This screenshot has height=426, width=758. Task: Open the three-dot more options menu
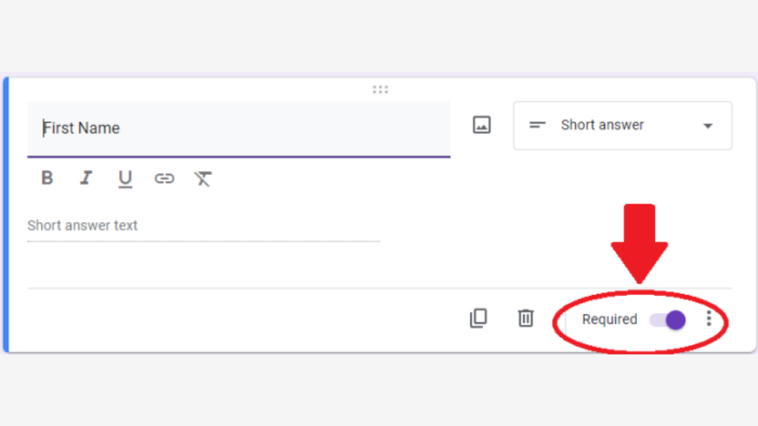point(709,319)
